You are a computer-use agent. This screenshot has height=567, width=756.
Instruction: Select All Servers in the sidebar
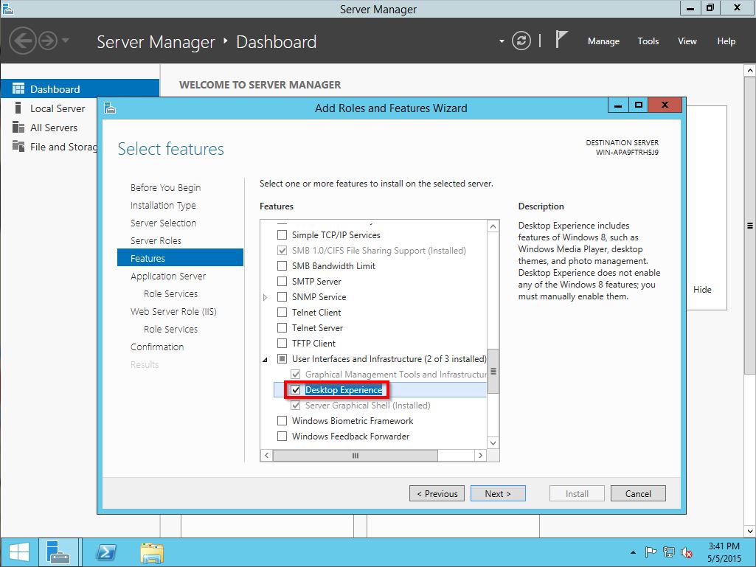[52, 127]
